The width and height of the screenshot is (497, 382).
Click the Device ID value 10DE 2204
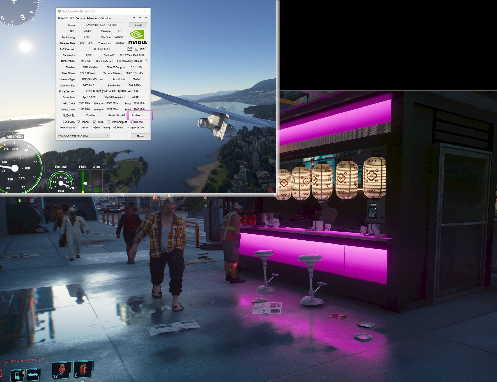[131, 55]
